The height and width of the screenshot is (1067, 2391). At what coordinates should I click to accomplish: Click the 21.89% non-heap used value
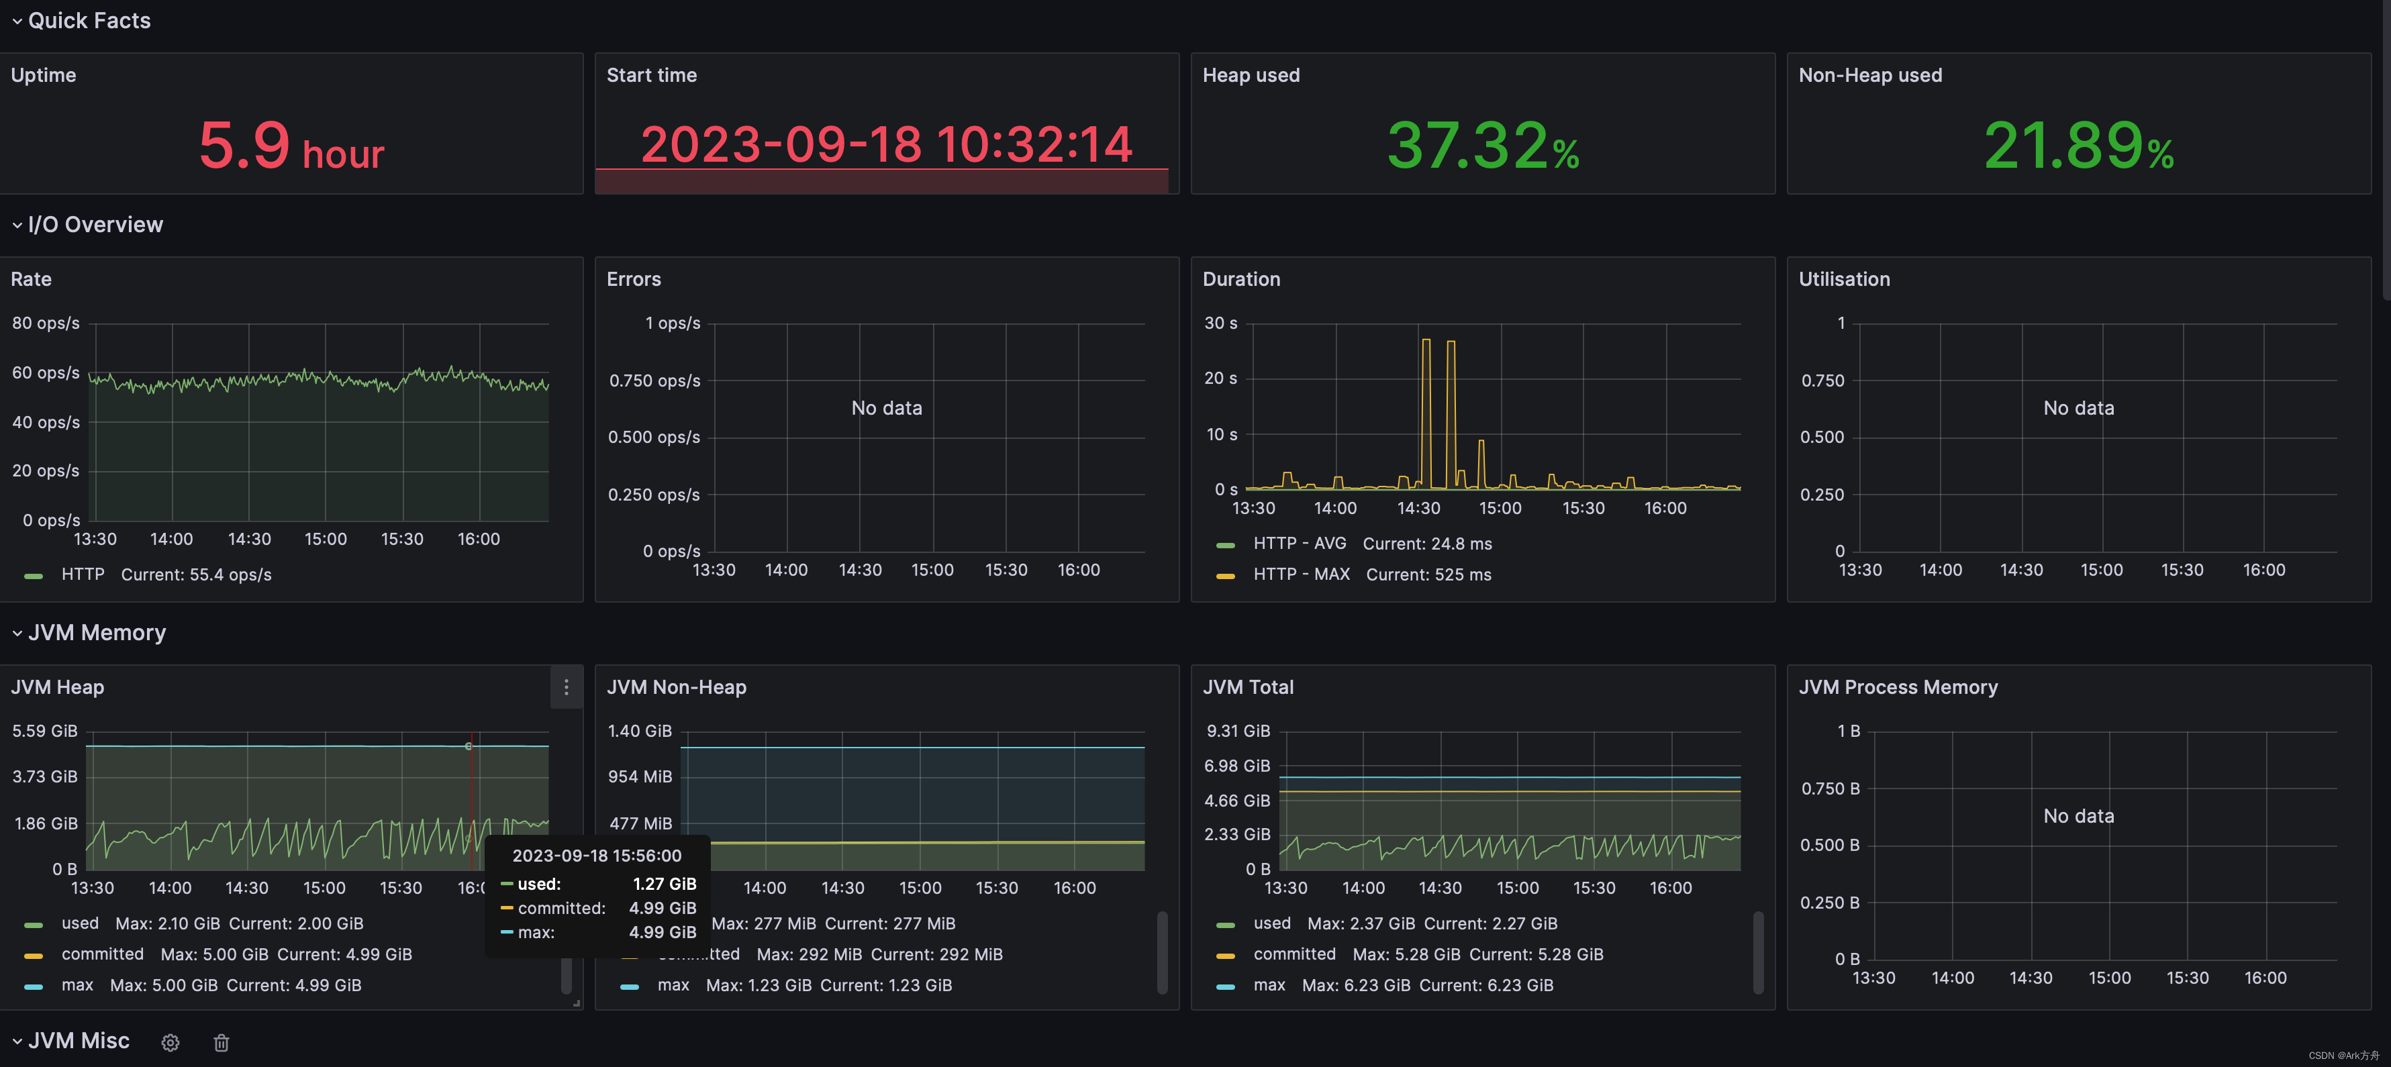pos(2079,146)
